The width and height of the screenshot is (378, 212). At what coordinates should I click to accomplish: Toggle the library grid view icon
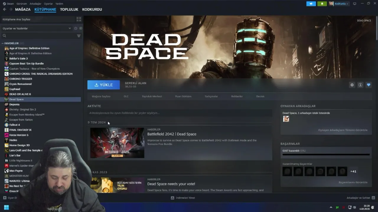click(79, 19)
